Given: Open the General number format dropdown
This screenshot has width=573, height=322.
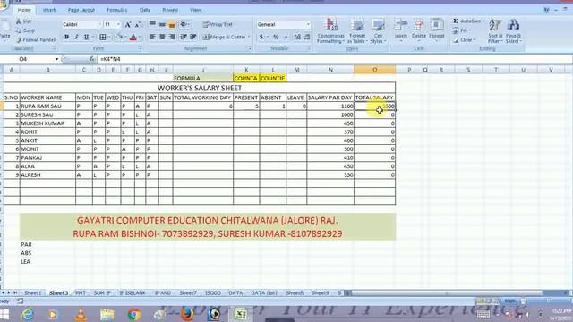Looking at the screenshot, I should coord(308,24).
